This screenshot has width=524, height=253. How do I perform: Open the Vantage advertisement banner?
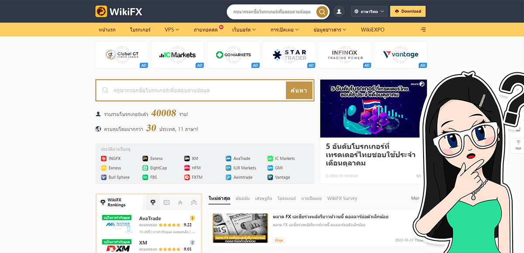[x=400, y=55]
